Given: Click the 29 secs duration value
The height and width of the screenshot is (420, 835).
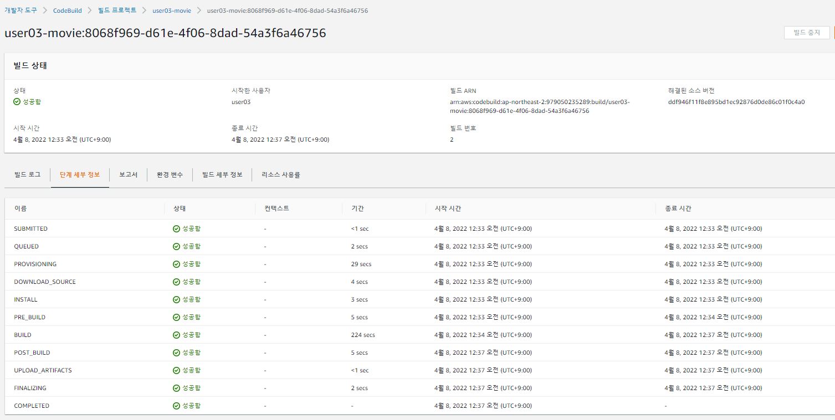Looking at the screenshot, I should 361,264.
